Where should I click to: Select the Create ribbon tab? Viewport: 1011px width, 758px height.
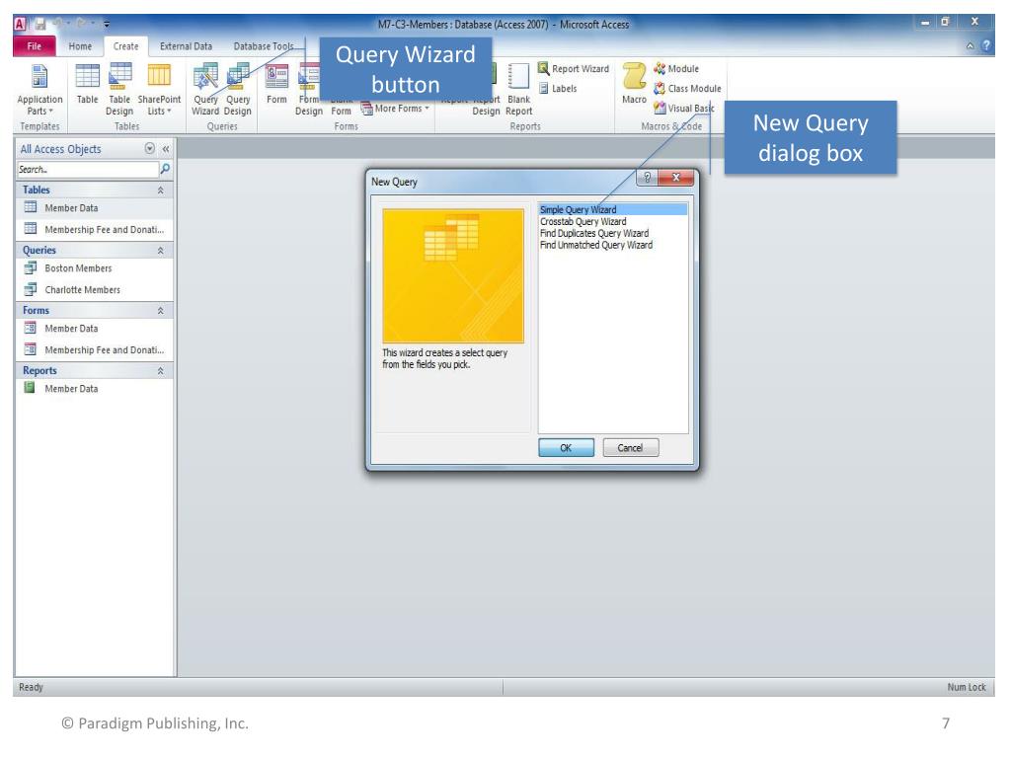[125, 46]
